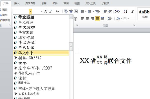Open the font group dialog launcher

[77, 25]
